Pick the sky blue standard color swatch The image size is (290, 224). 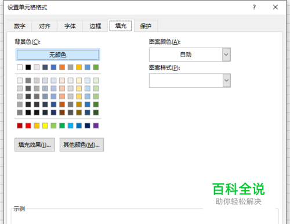[x=70, y=126]
